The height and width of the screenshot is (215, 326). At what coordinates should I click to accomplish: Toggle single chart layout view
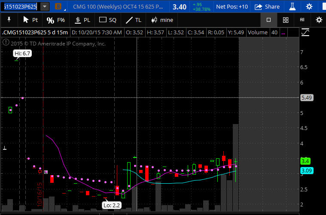[269, 20]
